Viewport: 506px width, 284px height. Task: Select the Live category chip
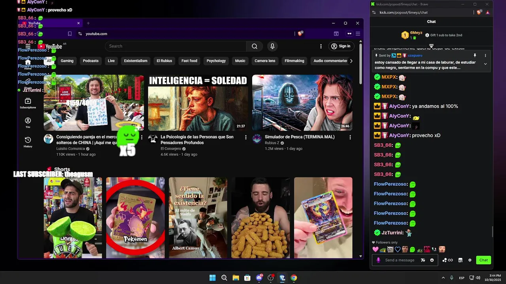[111, 61]
